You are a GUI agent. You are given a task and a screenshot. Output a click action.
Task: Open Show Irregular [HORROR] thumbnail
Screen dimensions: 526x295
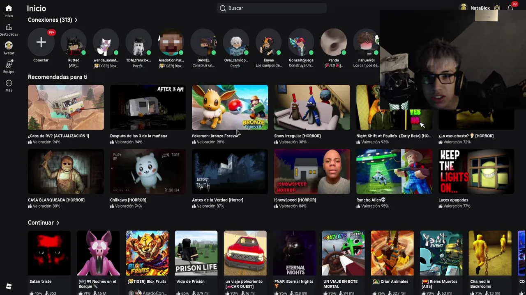click(312, 107)
